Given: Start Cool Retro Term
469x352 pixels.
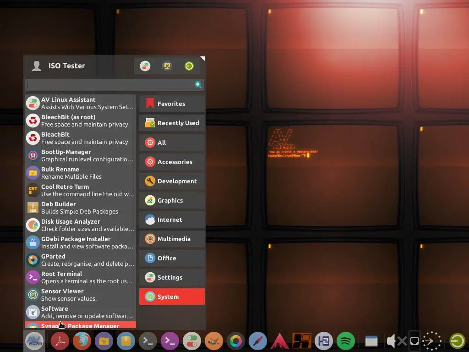Looking at the screenshot, I should tap(80, 190).
